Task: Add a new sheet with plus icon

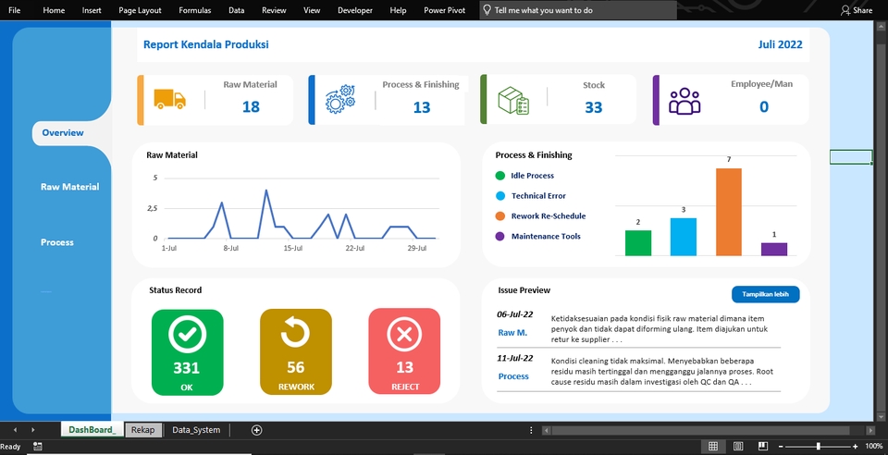Action: [256, 430]
